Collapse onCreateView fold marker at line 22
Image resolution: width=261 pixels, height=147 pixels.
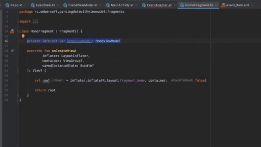pos(18,71)
